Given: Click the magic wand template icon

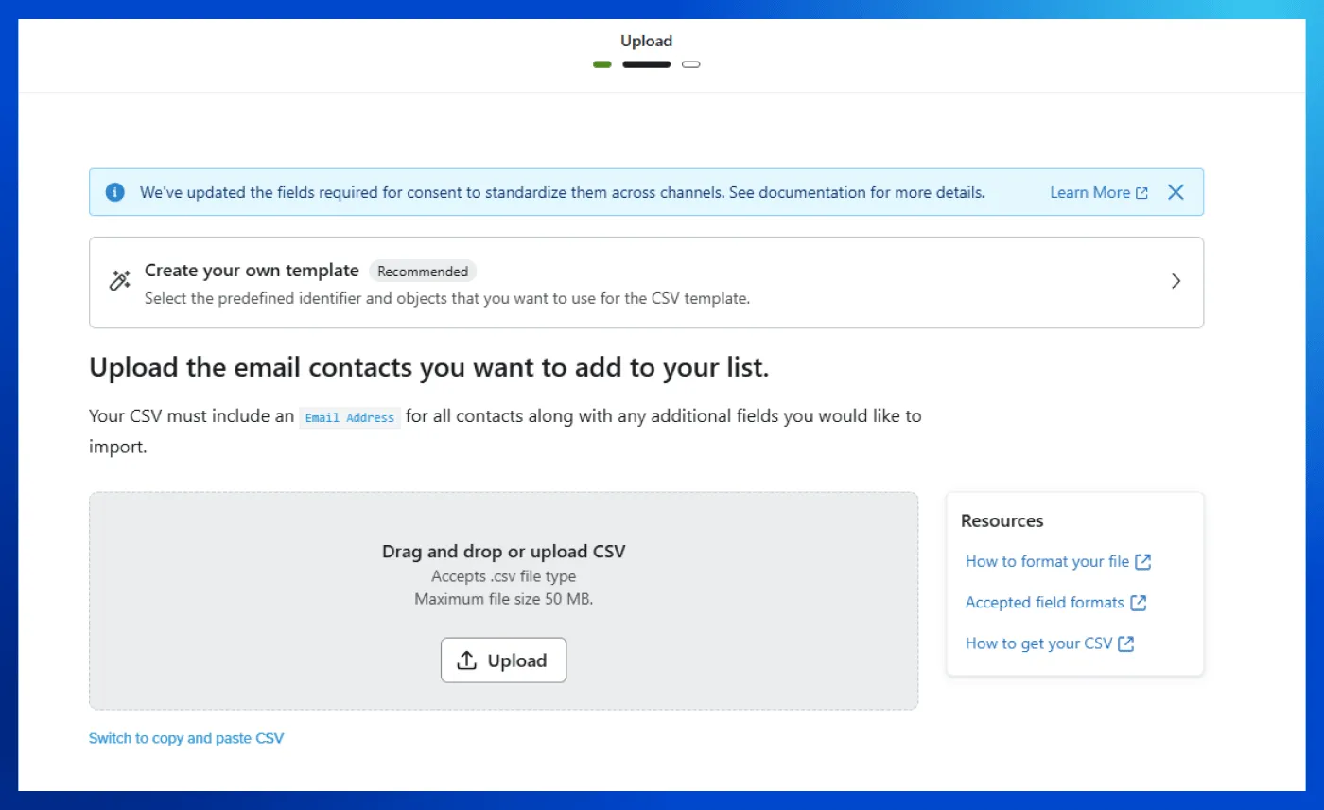Looking at the screenshot, I should [120, 281].
